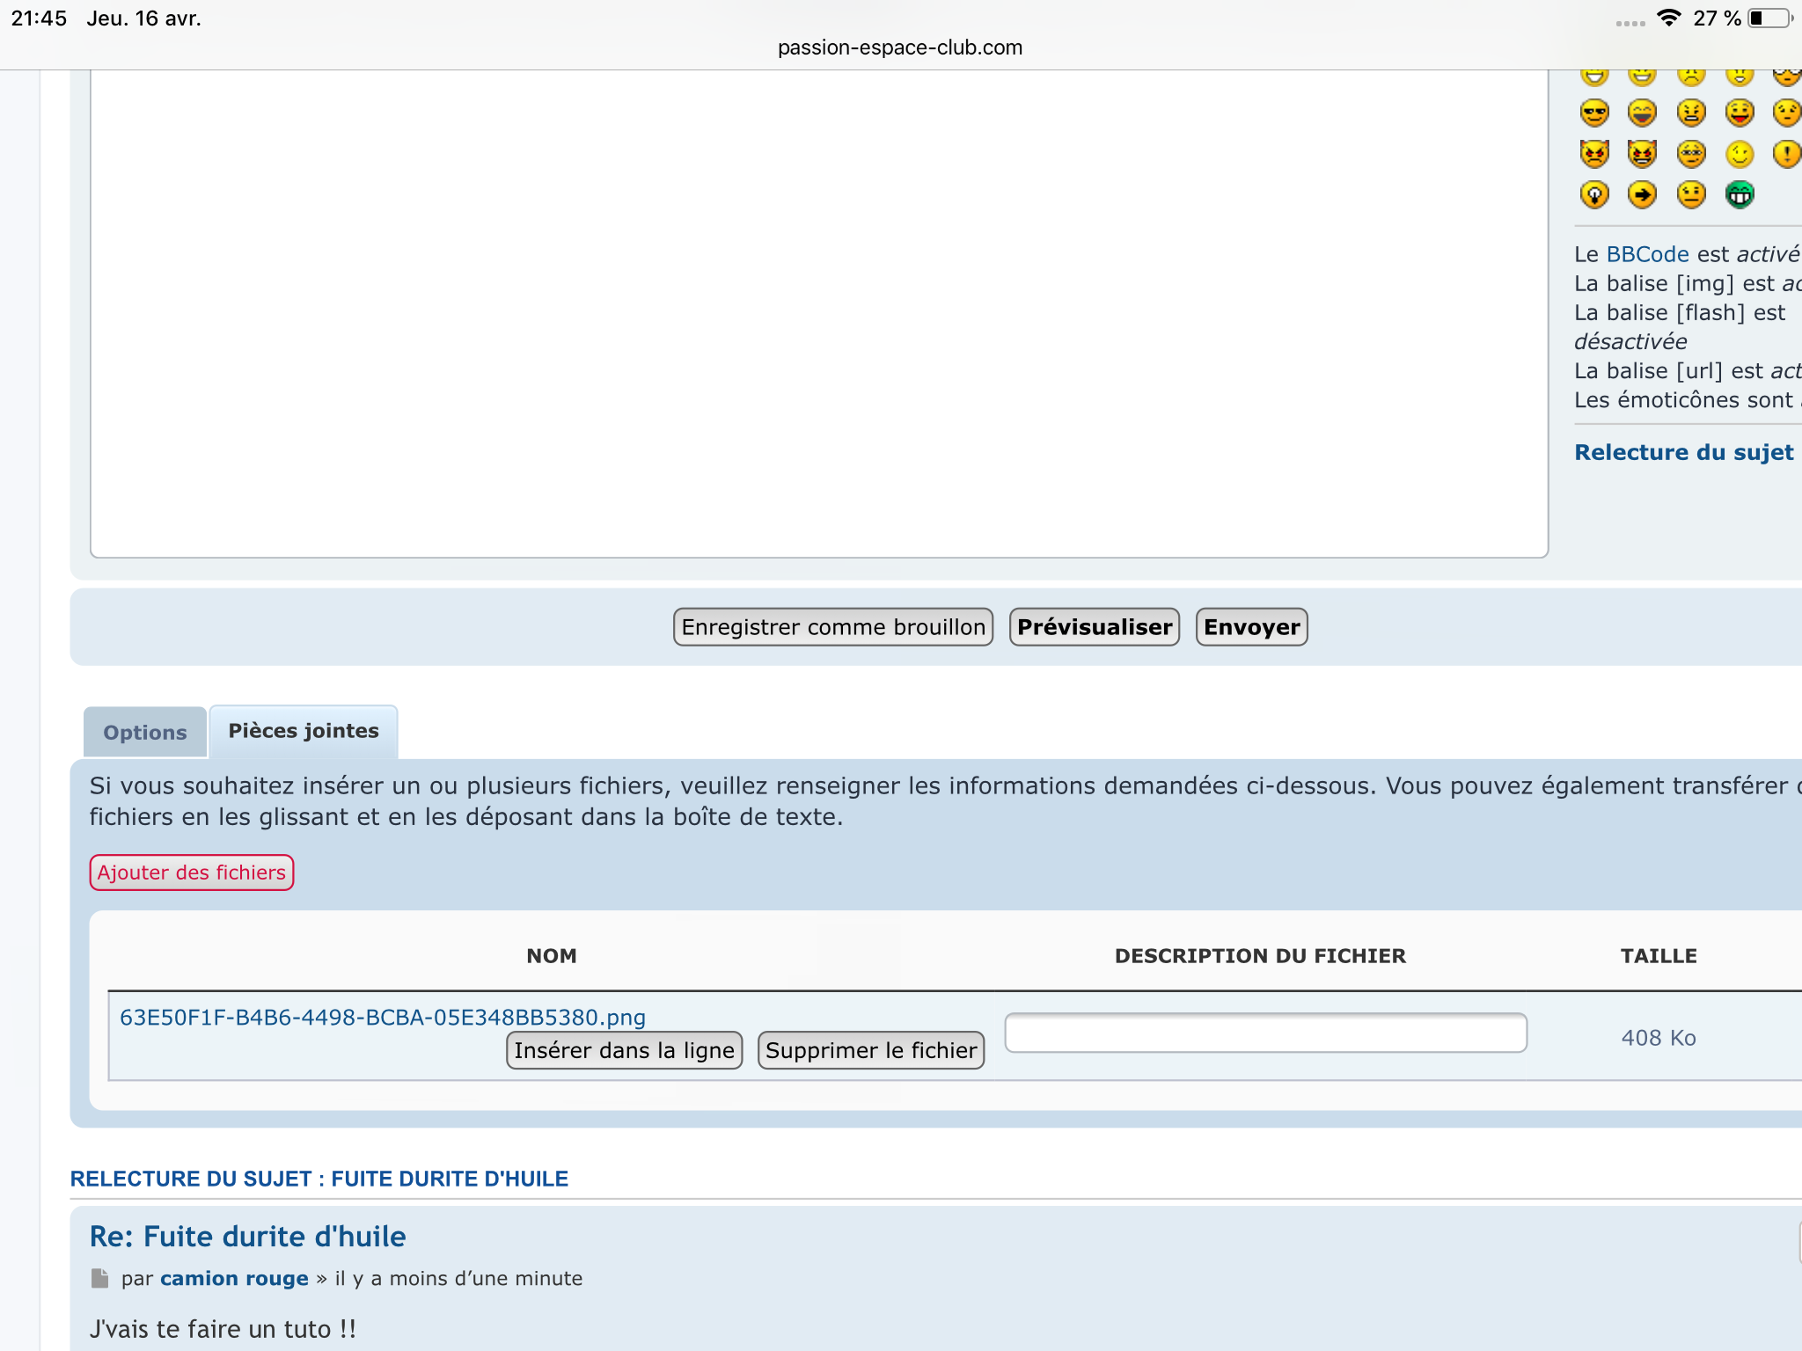1802x1351 pixels.
Task: Insert the angry red-eyed devil smiley
Action: [1594, 154]
